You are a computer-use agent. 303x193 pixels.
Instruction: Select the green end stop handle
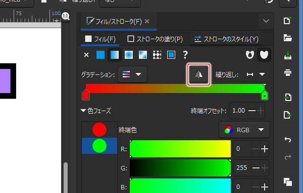pos(265,95)
